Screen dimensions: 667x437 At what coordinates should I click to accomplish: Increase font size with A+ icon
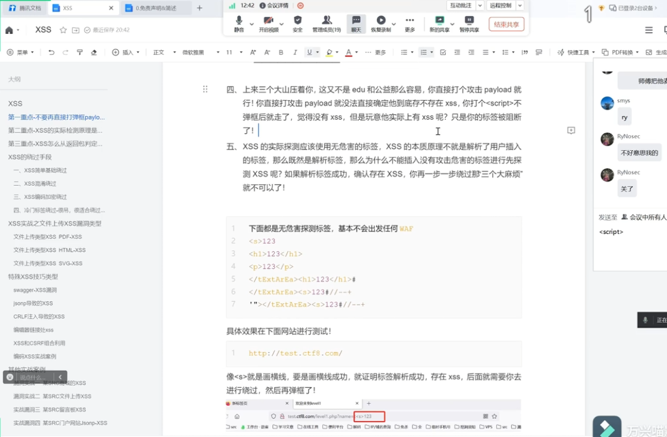pos(253,52)
